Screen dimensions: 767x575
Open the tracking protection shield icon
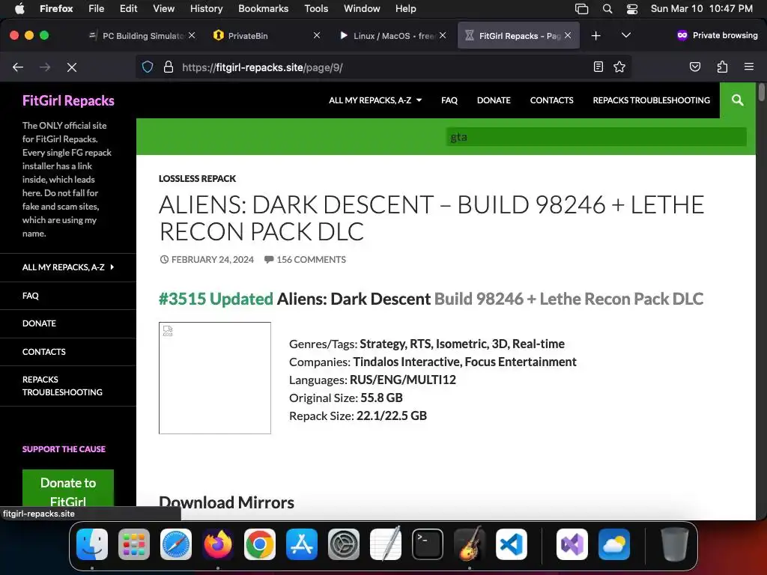(x=148, y=67)
